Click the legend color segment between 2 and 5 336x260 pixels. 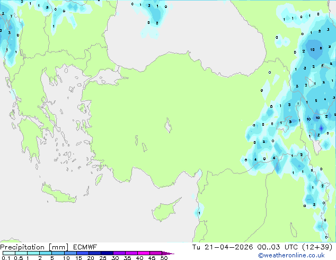[x=46, y=253]
